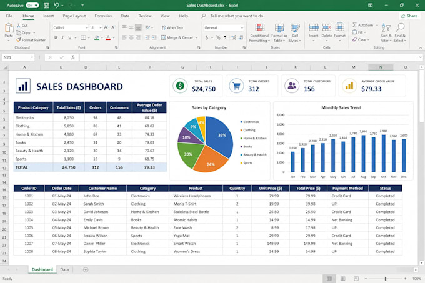Click the Insert cells icon
Image resolution: width=425 pixels, height=283 pixels.
(314, 27)
